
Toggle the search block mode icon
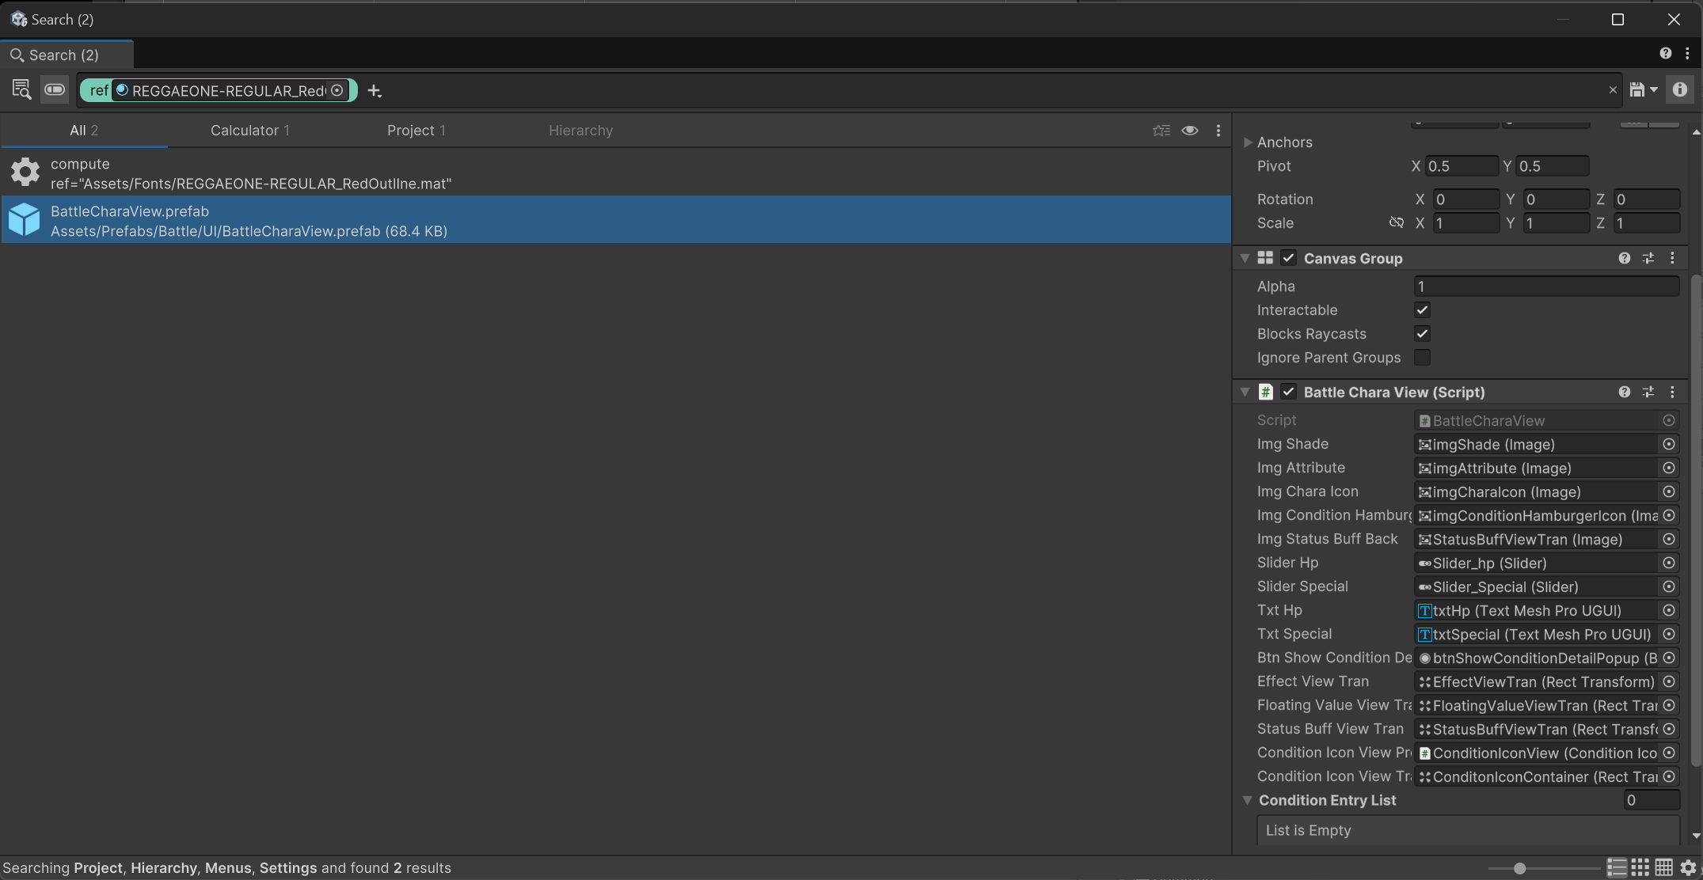(x=55, y=90)
